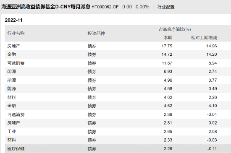Select the 工业 industry cell
Image resolution: width=231 pixels, height=153 pixels.
(12, 132)
